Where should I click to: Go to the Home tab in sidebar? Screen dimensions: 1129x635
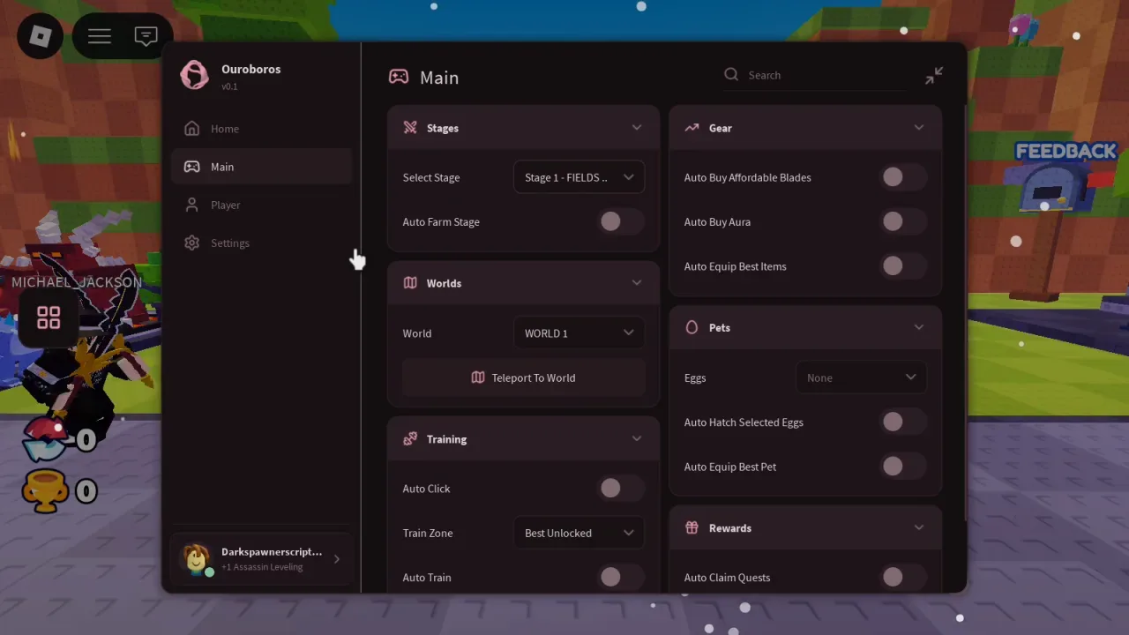(x=262, y=129)
